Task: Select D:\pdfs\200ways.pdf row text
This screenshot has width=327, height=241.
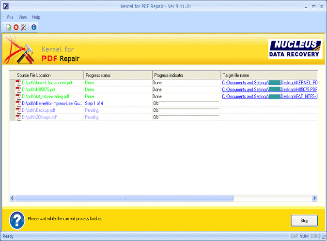Action: [39, 117]
